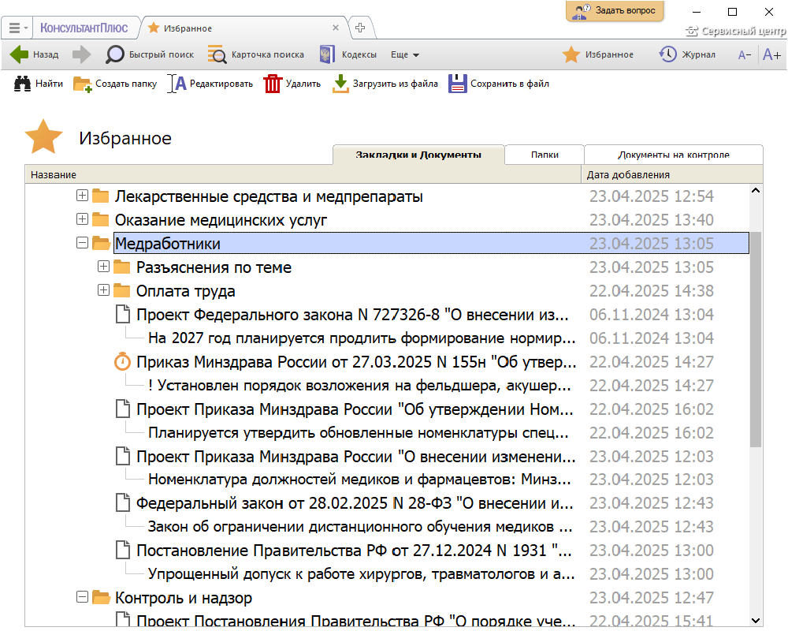Click Сохранить в файл floppy
This screenshot has height=631, width=788.
tap(458, 84)
